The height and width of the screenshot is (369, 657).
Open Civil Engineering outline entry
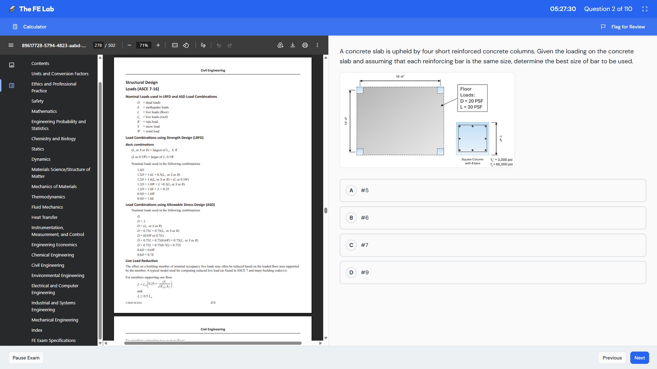tap(48, 265)
